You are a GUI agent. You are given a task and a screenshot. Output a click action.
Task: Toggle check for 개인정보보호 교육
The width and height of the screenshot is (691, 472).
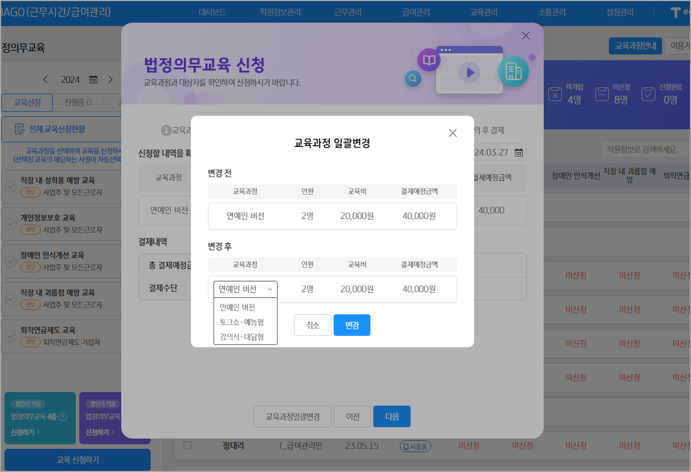[x=10, y=224]
